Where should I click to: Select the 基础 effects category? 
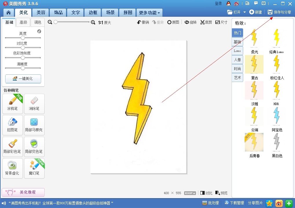point(237,42)
